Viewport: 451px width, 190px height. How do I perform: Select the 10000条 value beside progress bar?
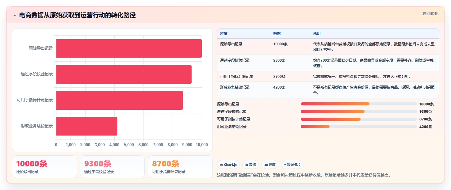(x=426, y=104)
